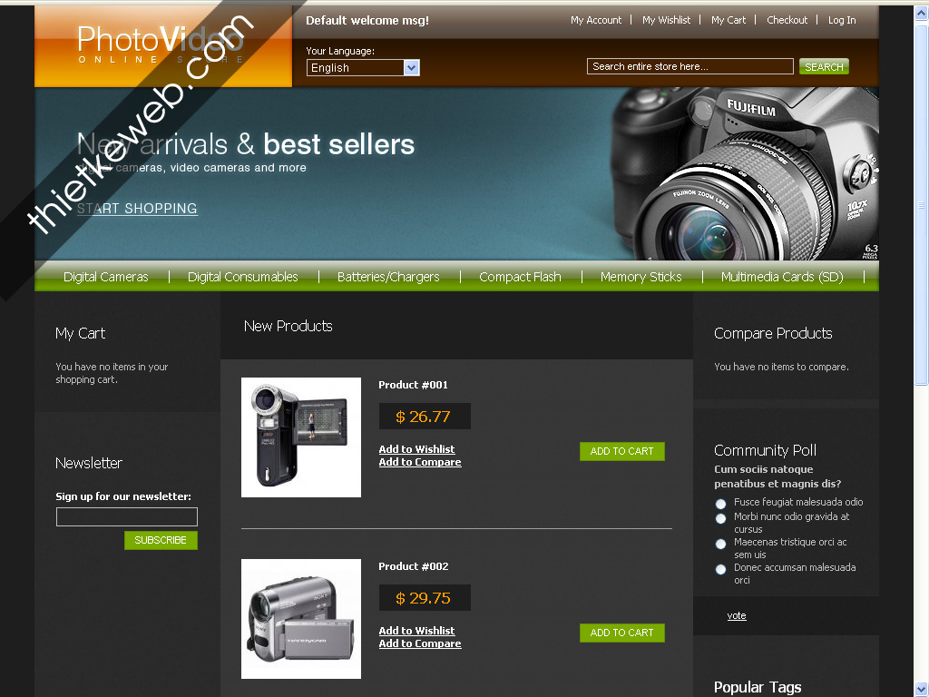Click the newsletter email input field
This screenshot has height=697, width=929.
(127, 516)
